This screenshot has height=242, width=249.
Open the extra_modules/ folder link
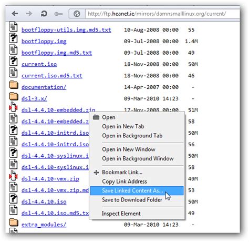click(x=44, y=225)
